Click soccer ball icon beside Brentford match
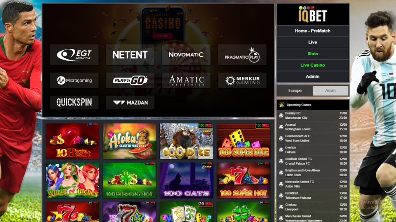396x222 pixels. tap(281, 195)
